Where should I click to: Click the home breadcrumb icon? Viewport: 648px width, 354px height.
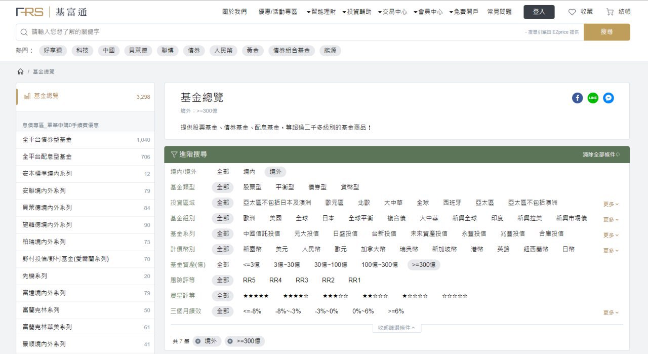tap(20, 72)
